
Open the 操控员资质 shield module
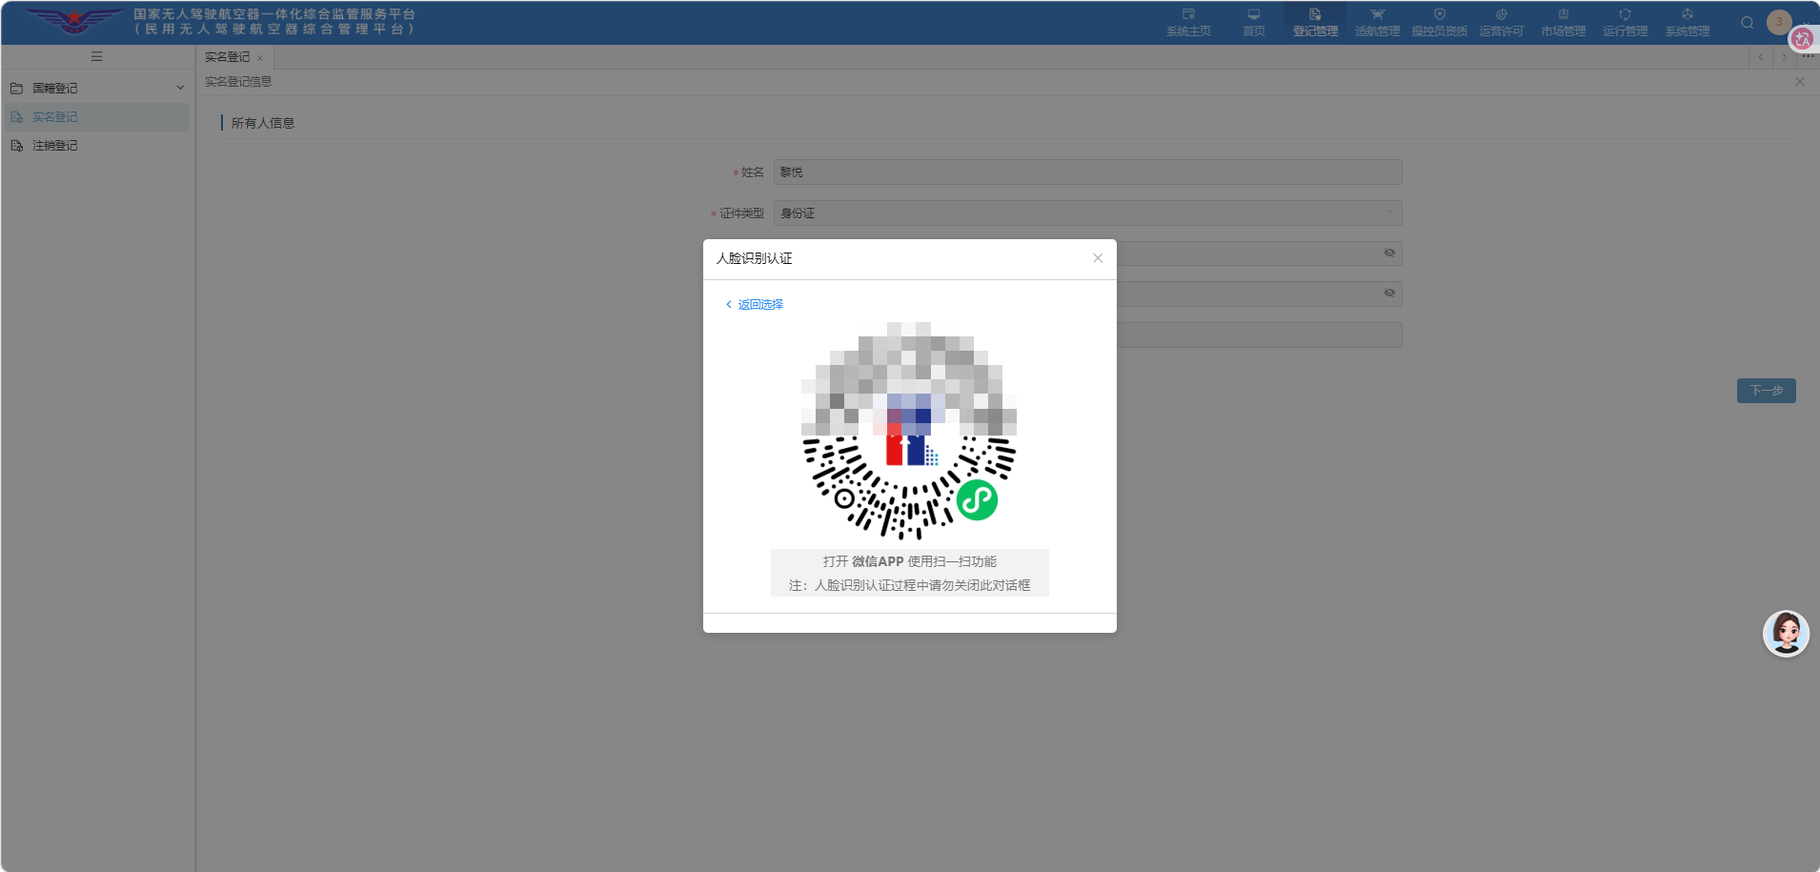tap(1439, 23)
